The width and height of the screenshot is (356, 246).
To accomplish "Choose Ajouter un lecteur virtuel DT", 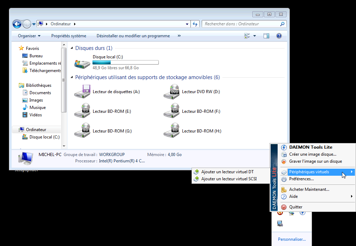I will click(227, 172).
